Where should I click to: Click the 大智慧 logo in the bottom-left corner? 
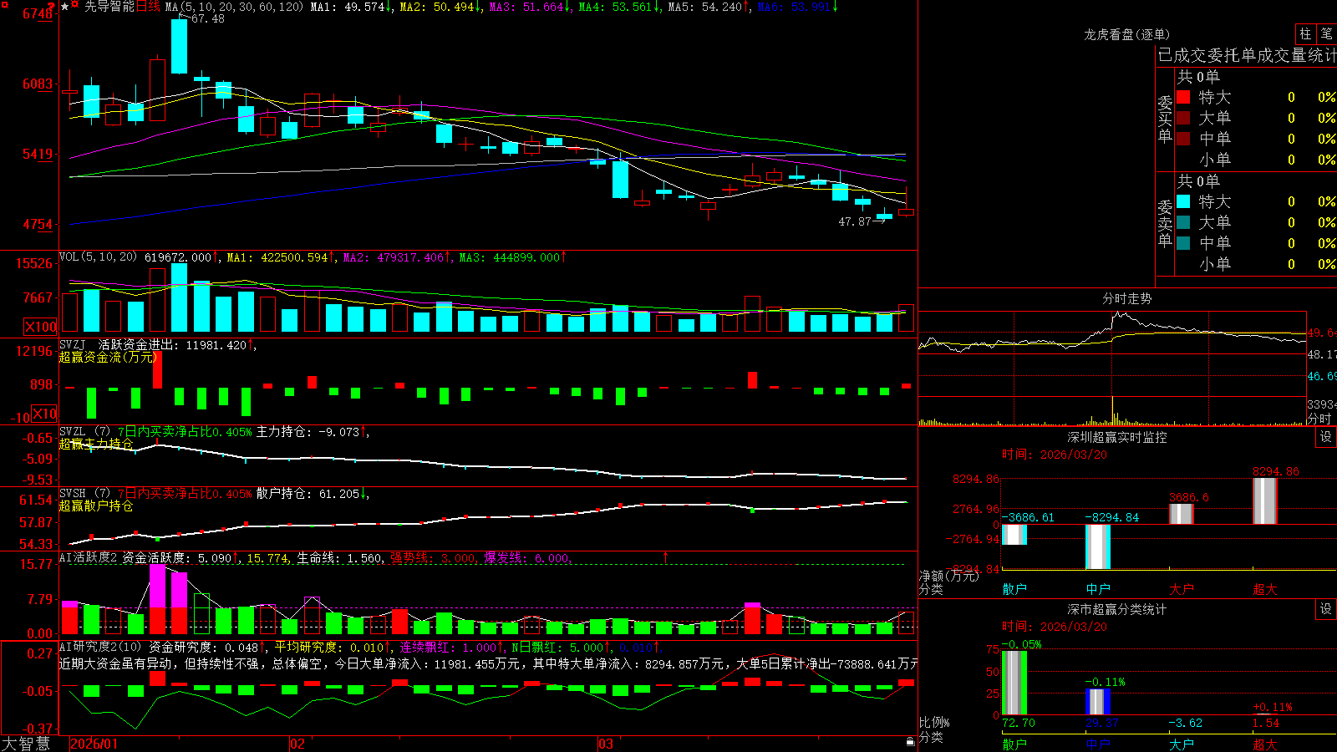point(26,744)
